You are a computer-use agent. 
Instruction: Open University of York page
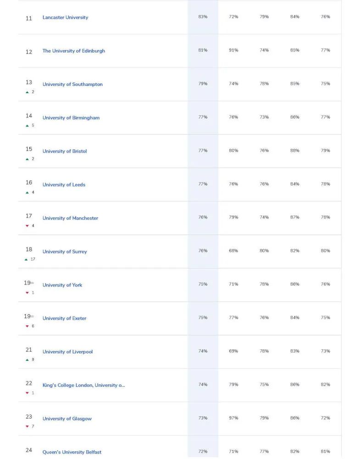tap(62, 285)
